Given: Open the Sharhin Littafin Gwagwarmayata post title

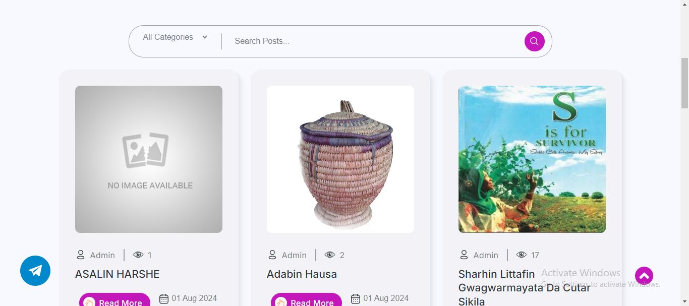Looking at the screenshot, I should coord(524,287).
